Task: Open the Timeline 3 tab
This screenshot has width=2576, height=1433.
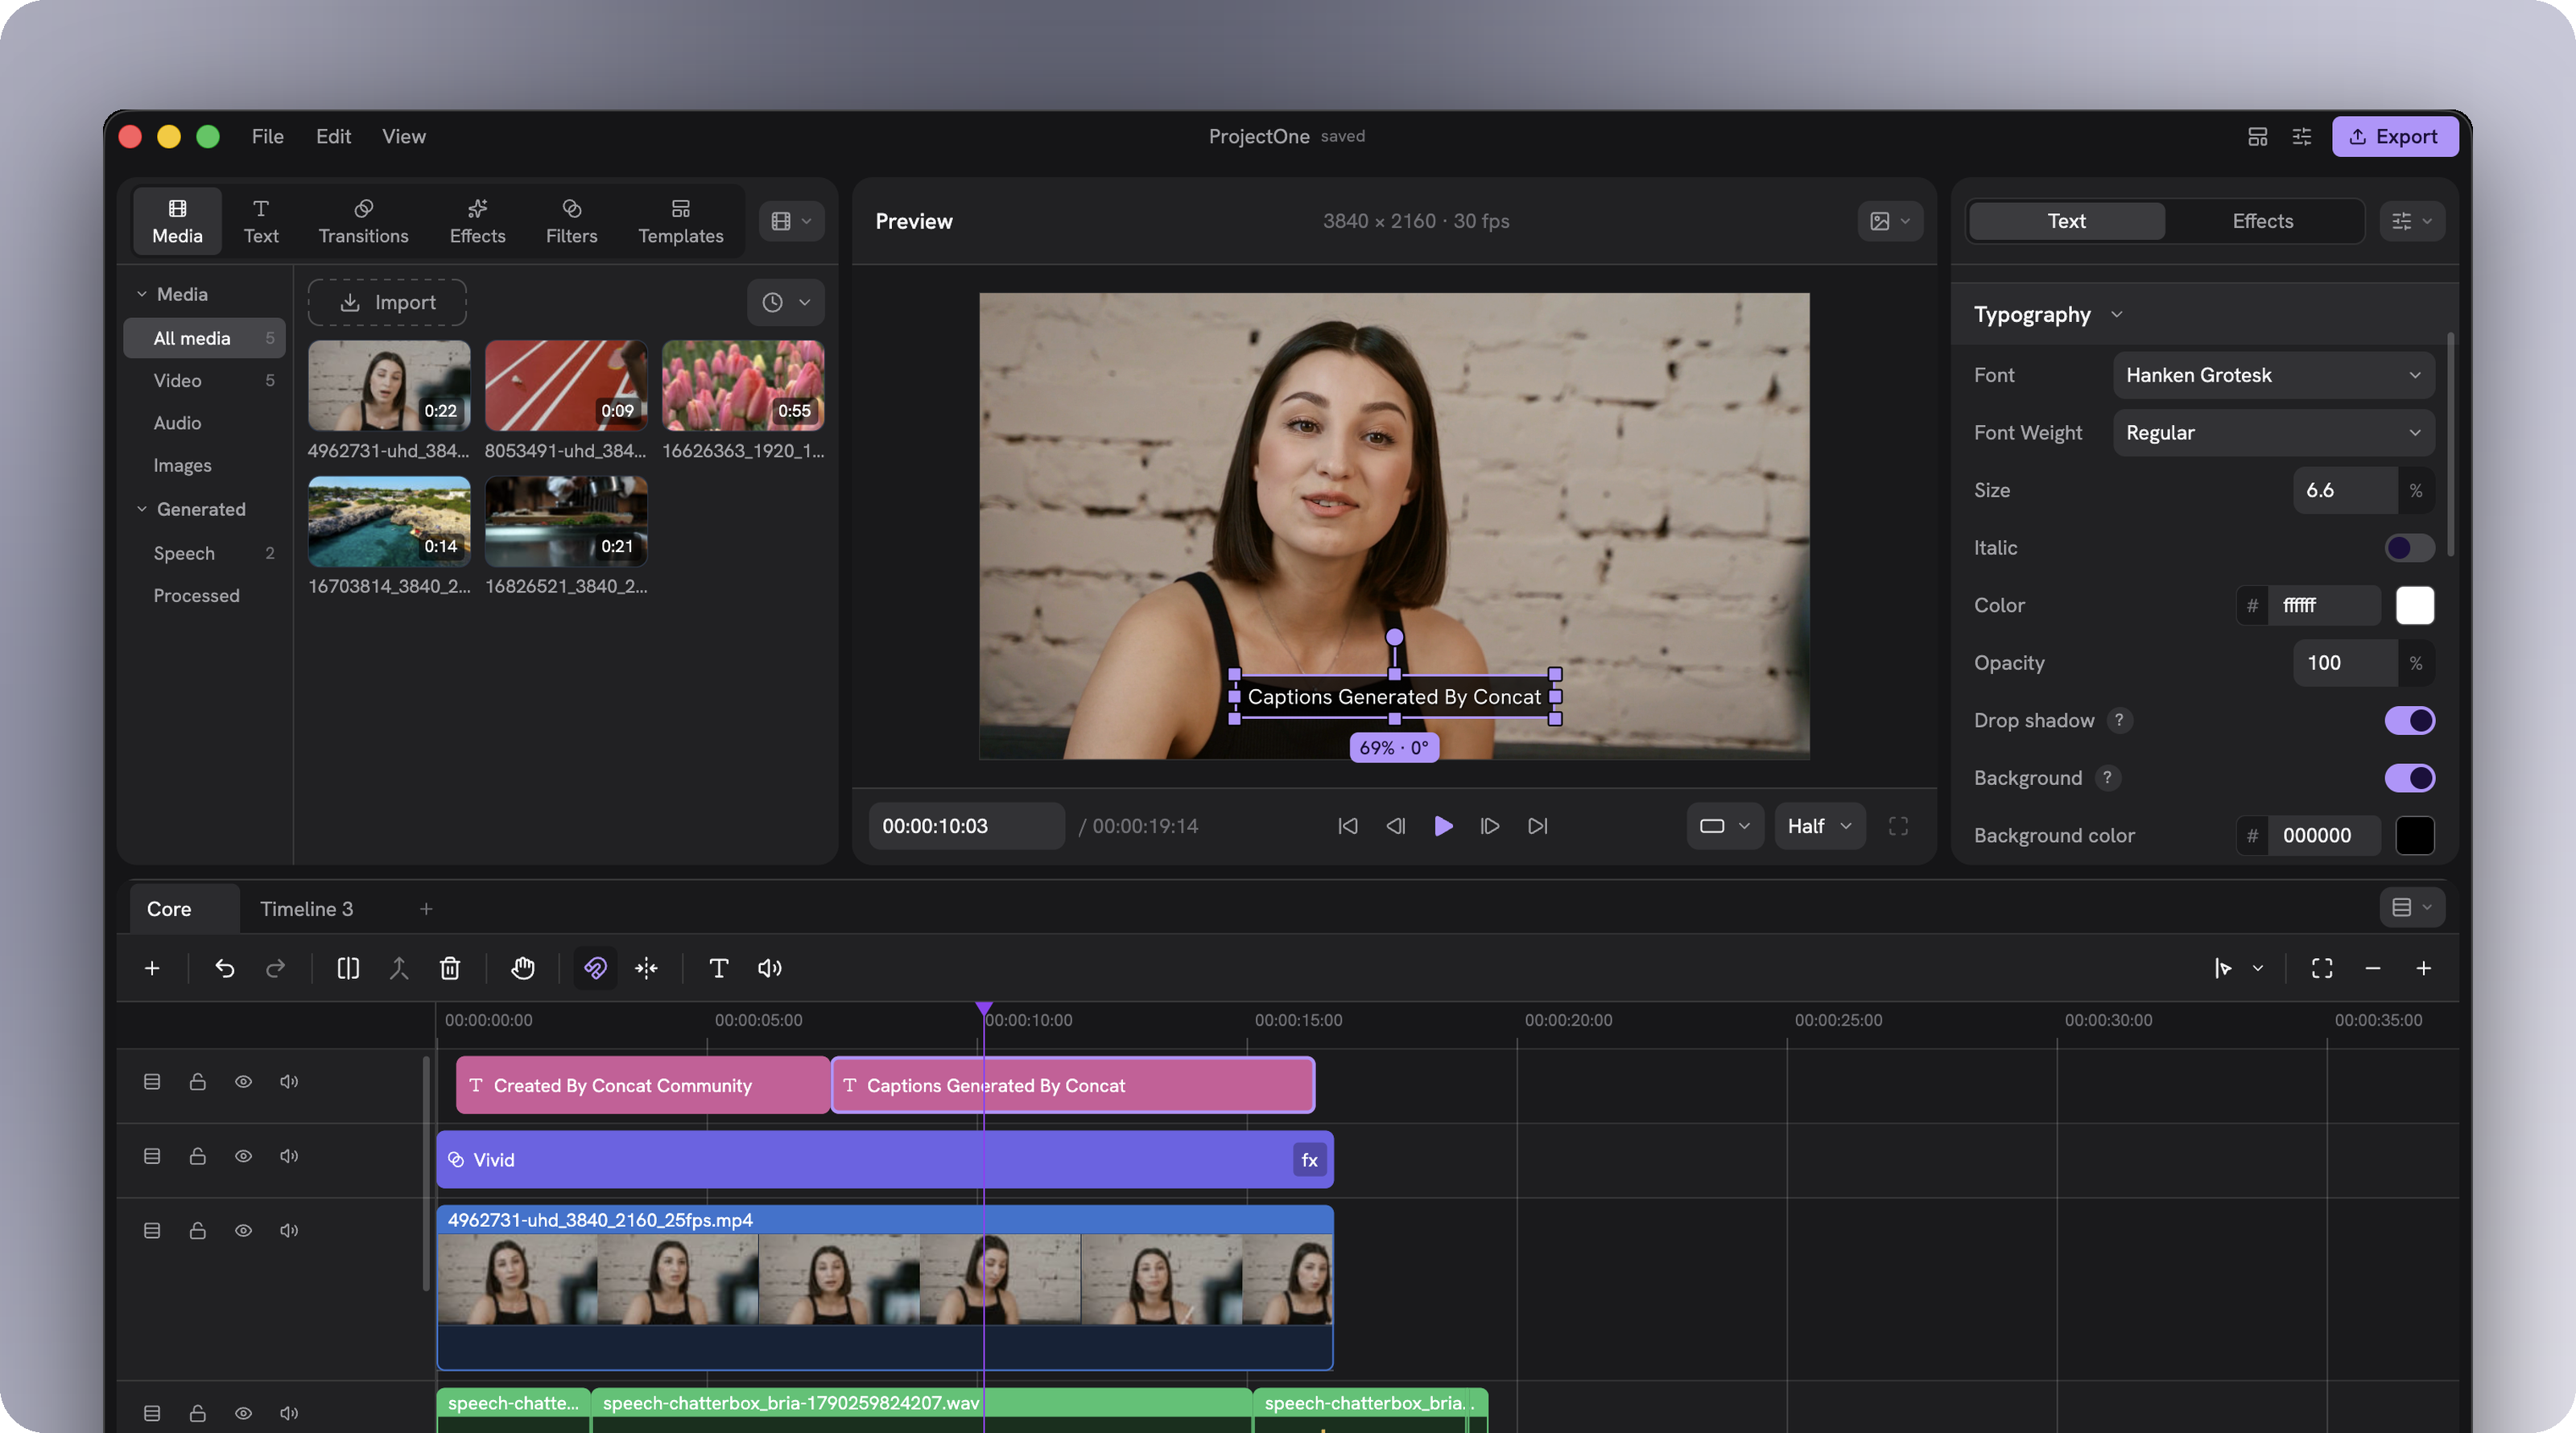Action: pyautogui.click(x=306, y=909)
